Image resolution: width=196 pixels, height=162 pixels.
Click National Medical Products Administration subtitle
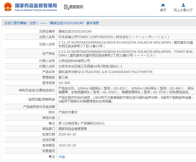[36, 10]
